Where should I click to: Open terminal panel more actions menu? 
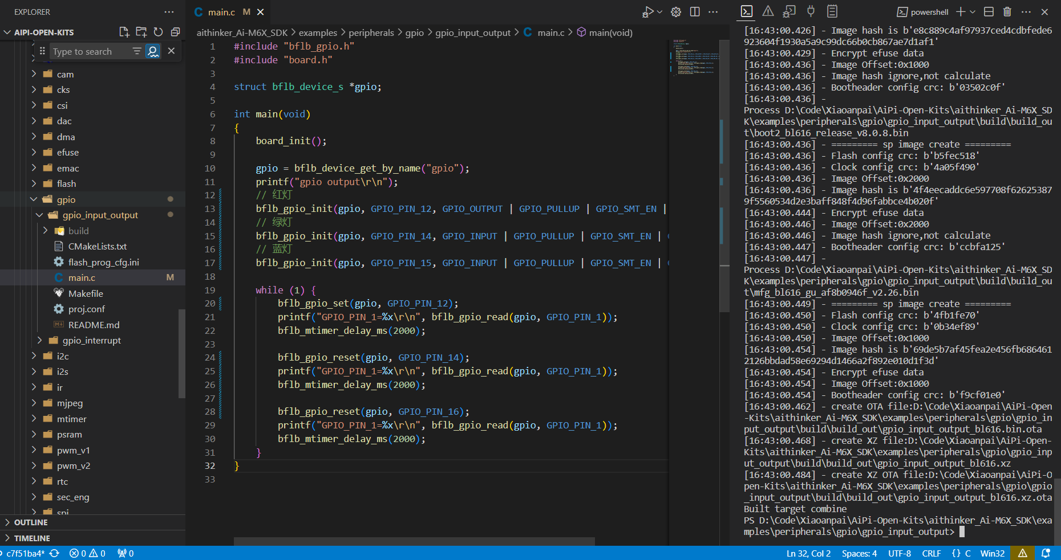point(1026,11)
